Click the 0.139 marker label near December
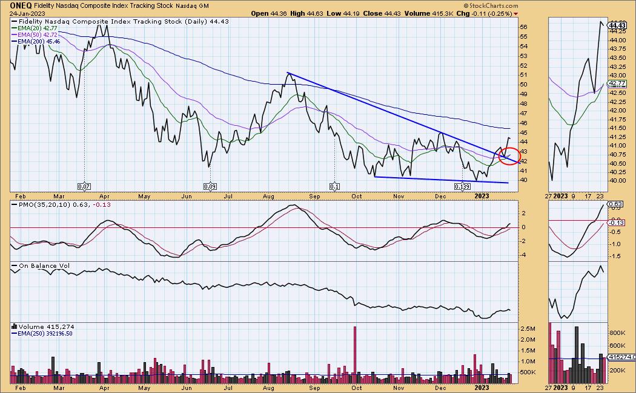This screenshot has height=393, width=636. (462, 187)
